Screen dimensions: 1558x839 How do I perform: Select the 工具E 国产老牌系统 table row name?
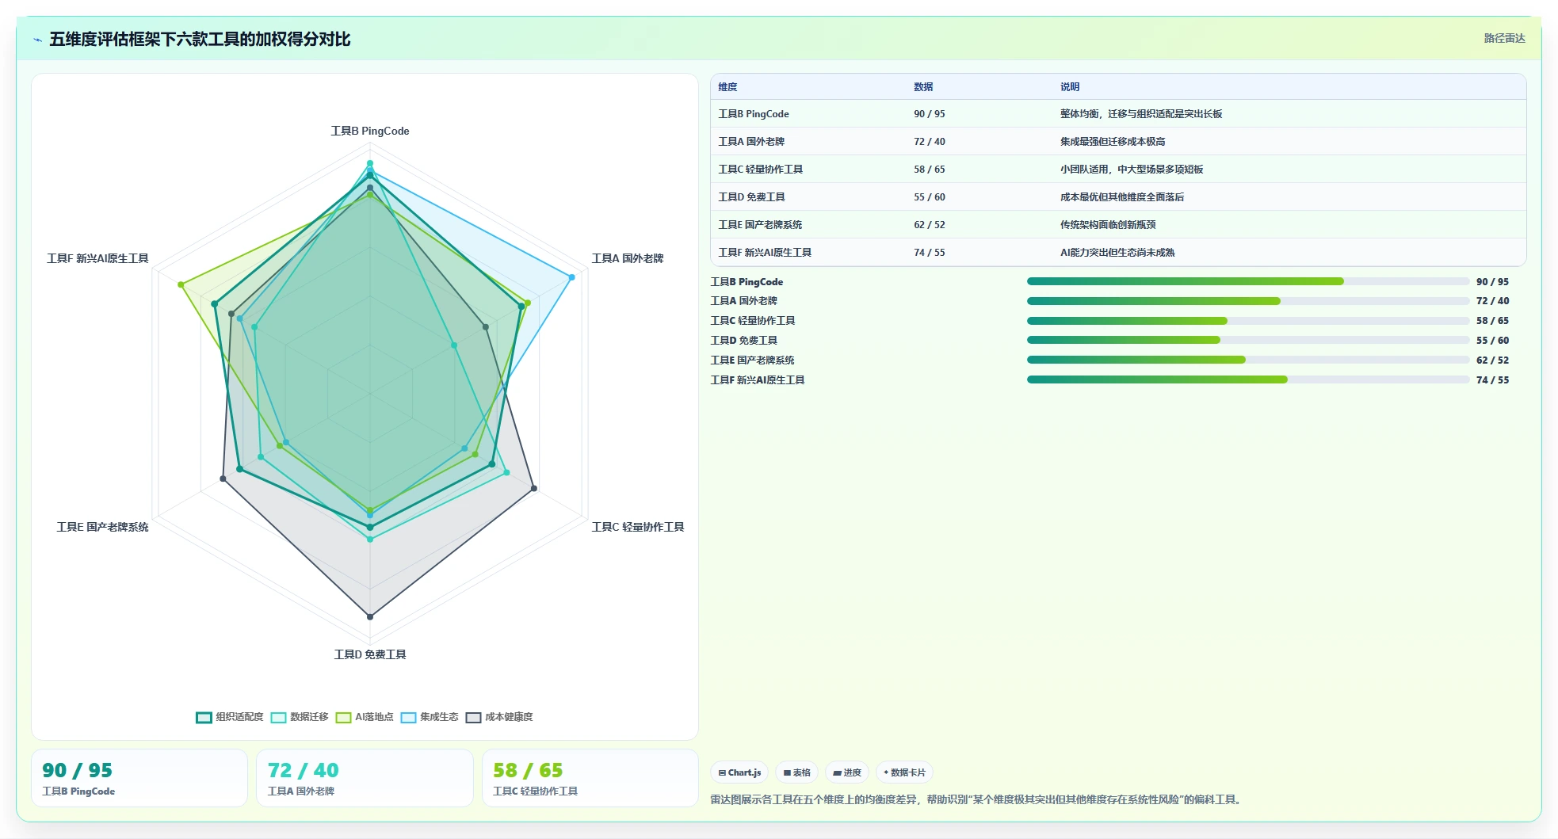(760, 225)
